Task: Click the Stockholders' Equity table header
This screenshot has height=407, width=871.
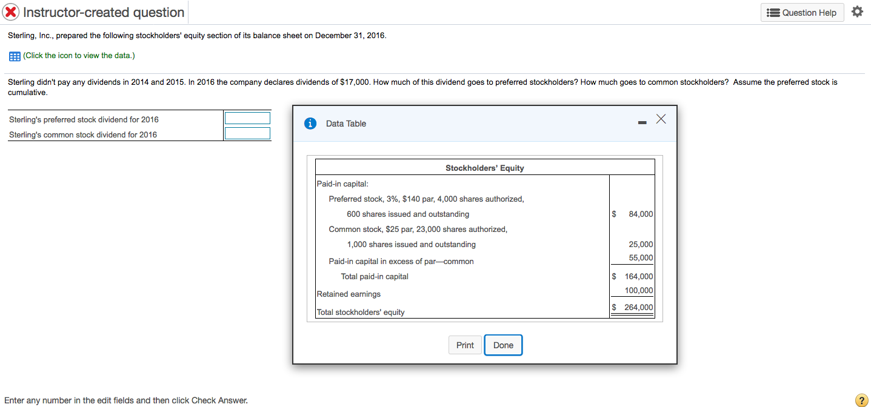Action: pyautogui.click(x=484, y=167)
